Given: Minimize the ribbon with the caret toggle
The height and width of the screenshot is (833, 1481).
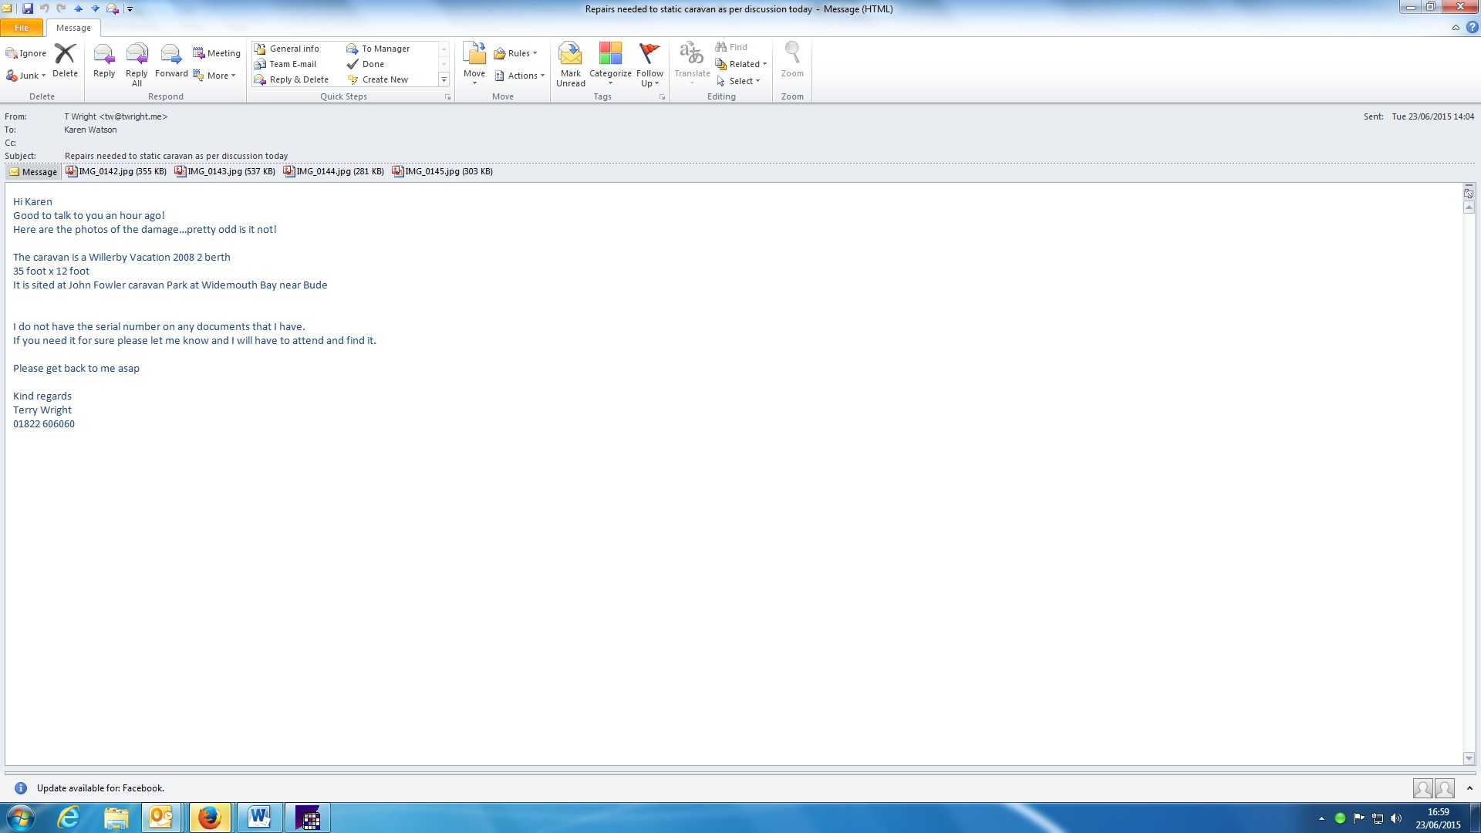Looking at the screenshot, I should pyautogui.click(x=1456, y=28).
